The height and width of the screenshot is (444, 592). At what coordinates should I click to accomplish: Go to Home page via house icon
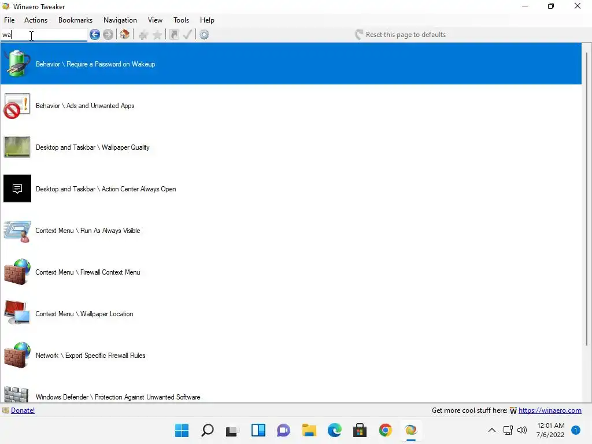[x=125, y=35]
